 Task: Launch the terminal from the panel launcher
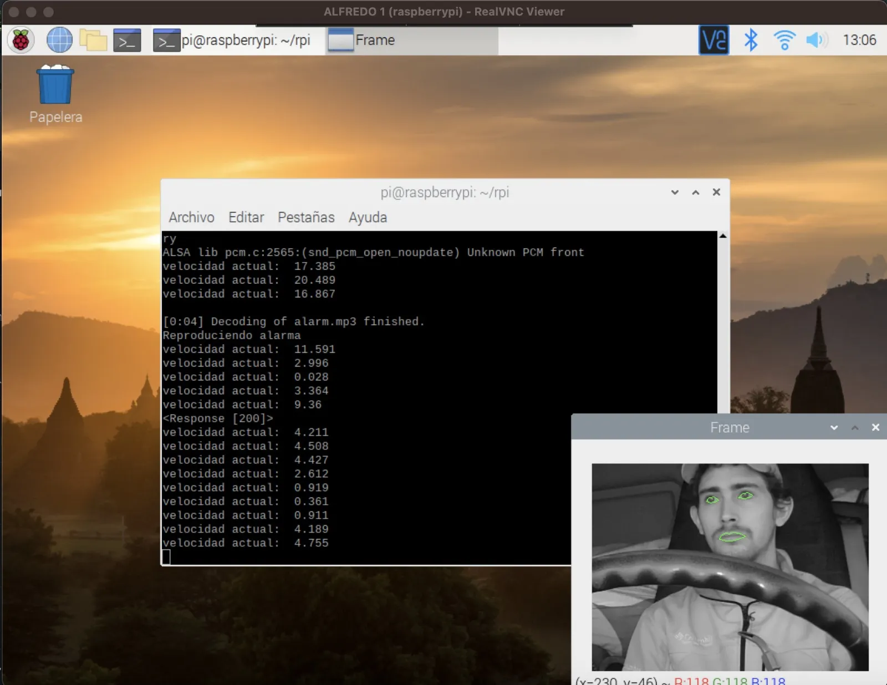127,40
